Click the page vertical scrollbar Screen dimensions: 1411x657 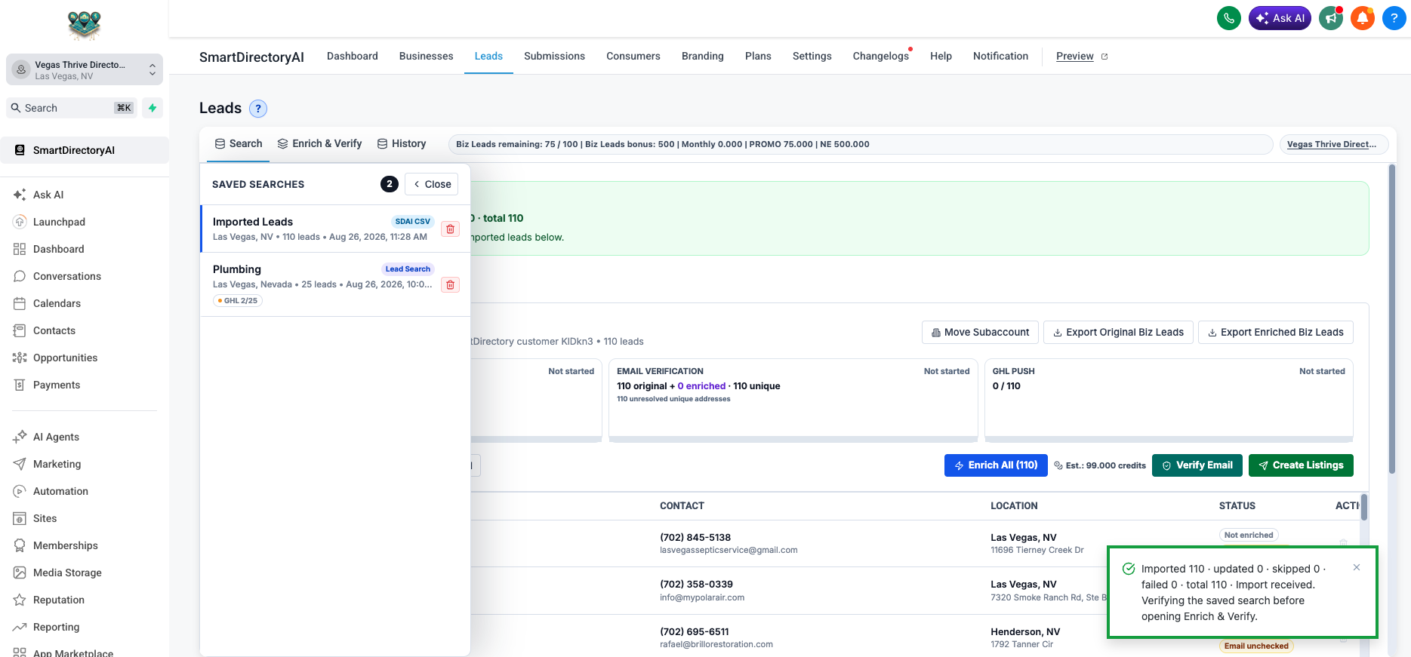click(x=1392, y=319)
